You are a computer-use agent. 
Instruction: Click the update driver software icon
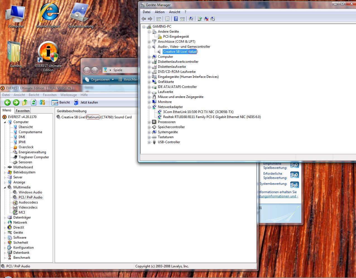pyautogui.click(x=200, y=19)
